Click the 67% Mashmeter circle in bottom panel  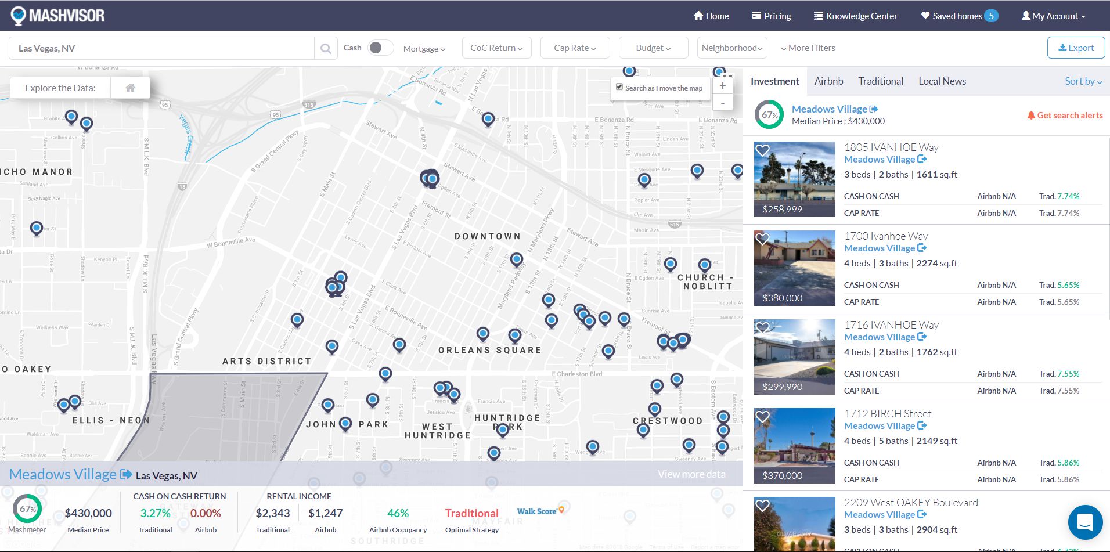27,508
